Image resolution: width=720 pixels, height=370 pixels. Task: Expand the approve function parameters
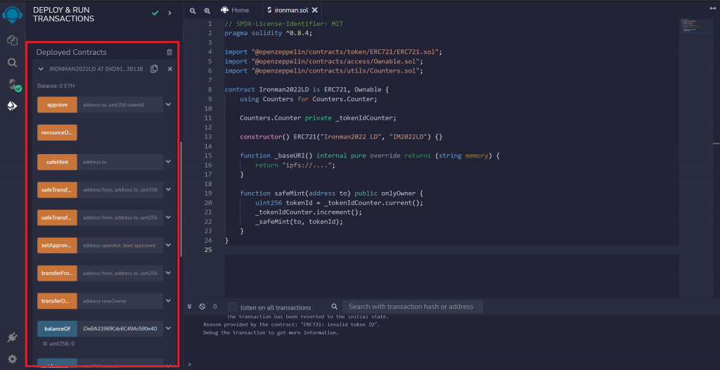(168, 105)
